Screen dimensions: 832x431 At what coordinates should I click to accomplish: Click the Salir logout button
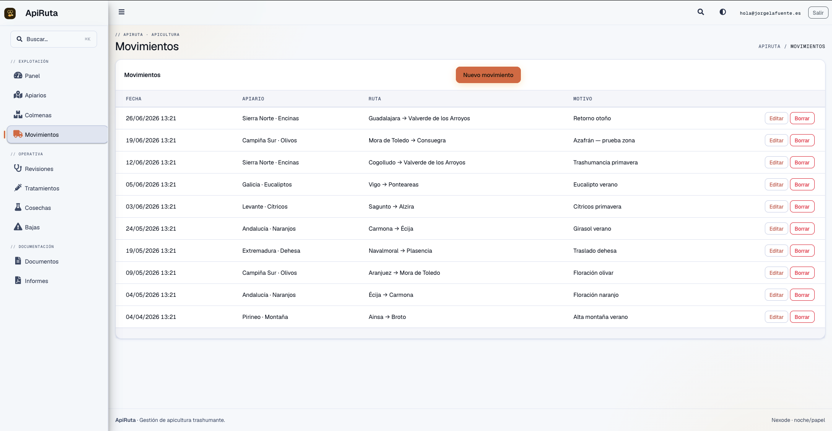[818, 13]
